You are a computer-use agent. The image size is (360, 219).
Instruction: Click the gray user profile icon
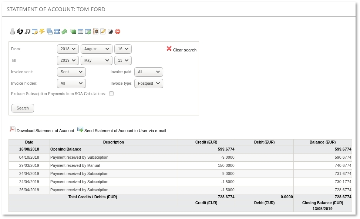13,32
